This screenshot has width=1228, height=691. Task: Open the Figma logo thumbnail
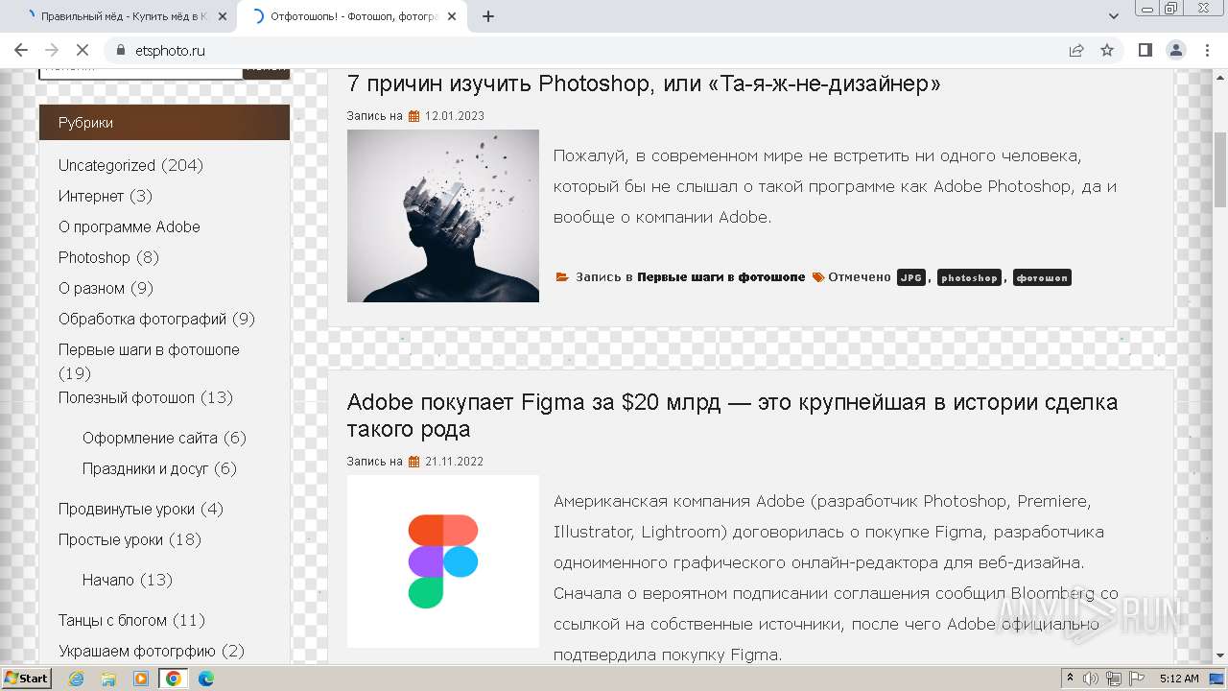tap(443, 561)
